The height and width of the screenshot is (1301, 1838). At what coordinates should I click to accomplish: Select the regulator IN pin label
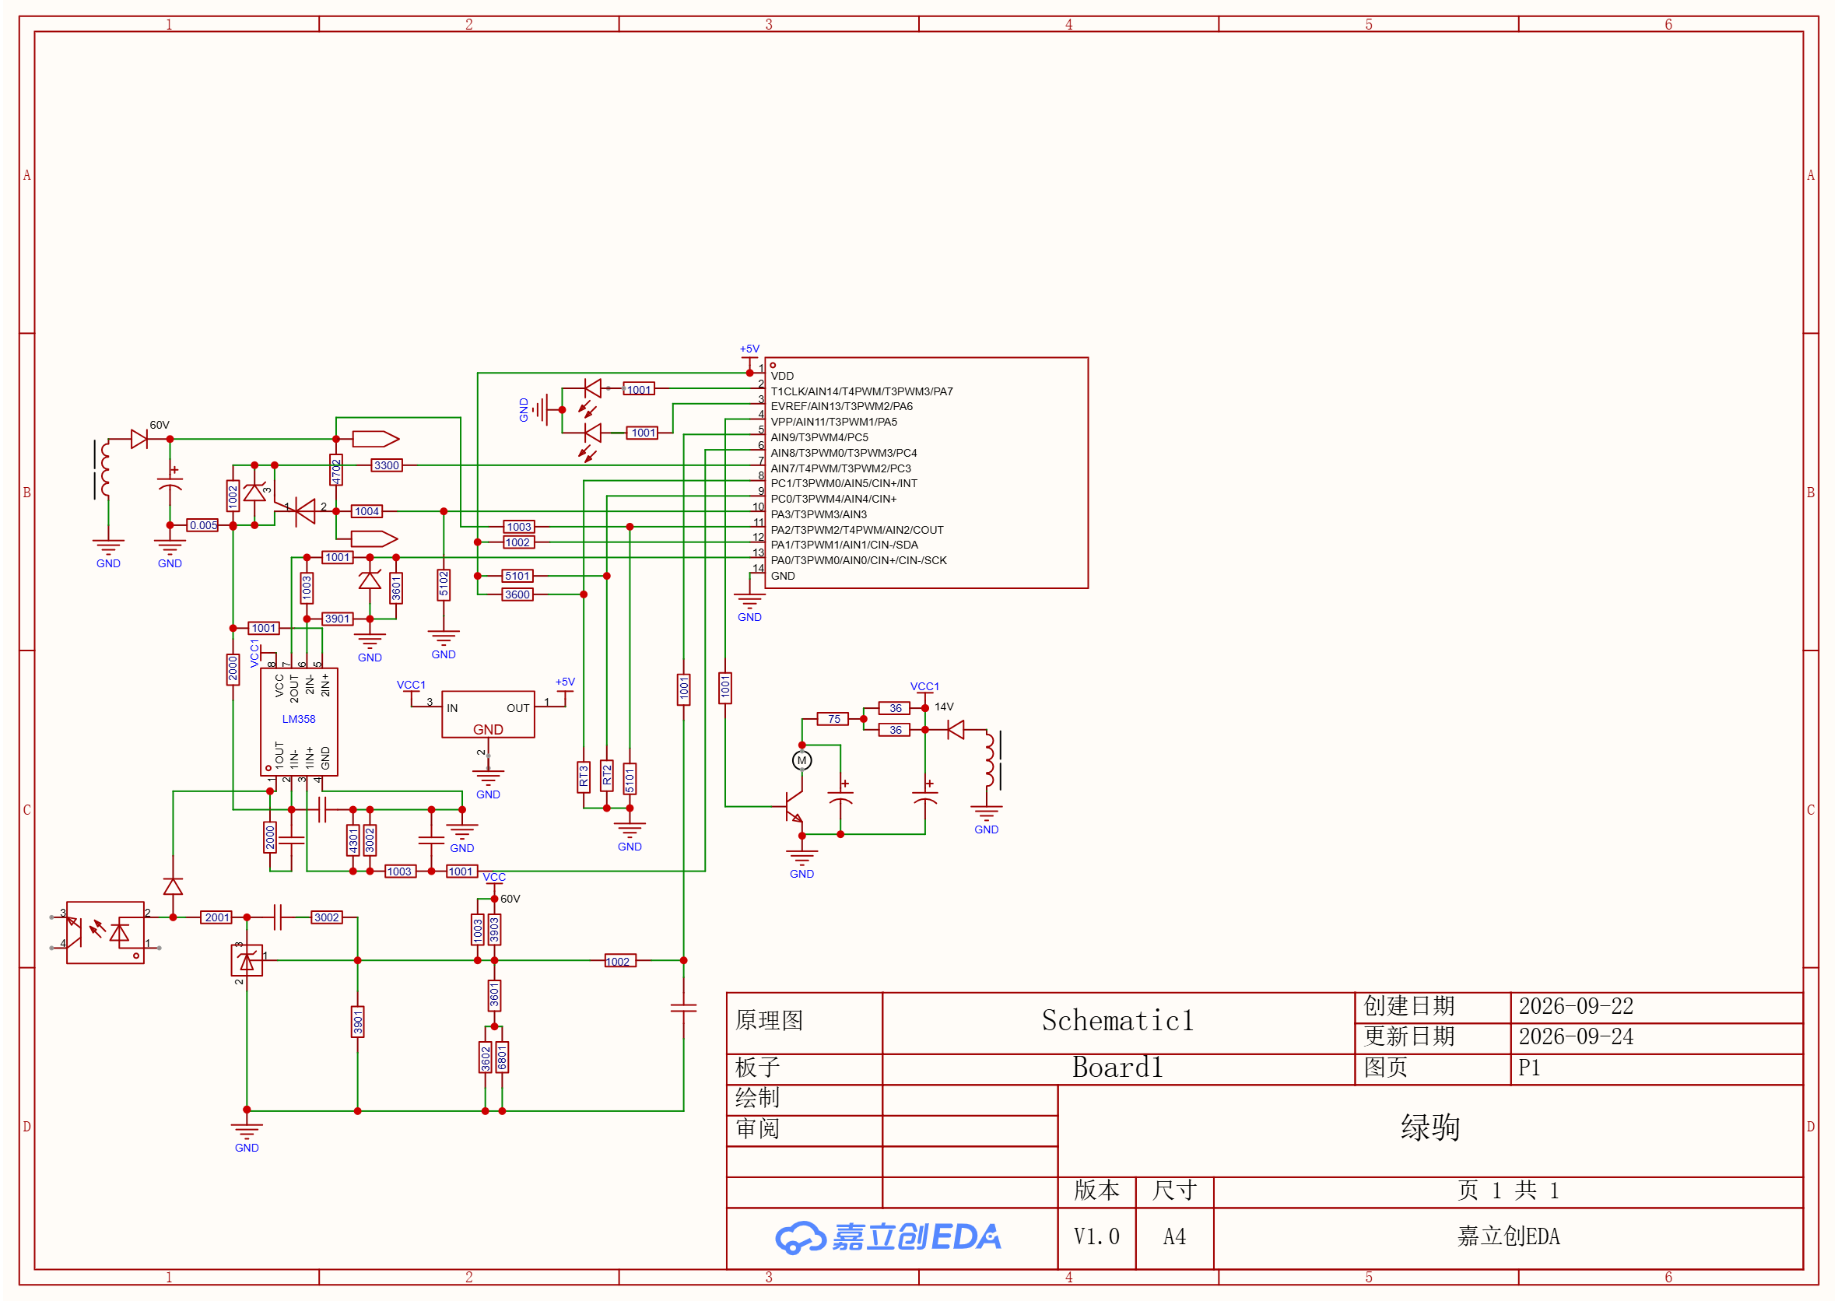click(x=452, y=708)
